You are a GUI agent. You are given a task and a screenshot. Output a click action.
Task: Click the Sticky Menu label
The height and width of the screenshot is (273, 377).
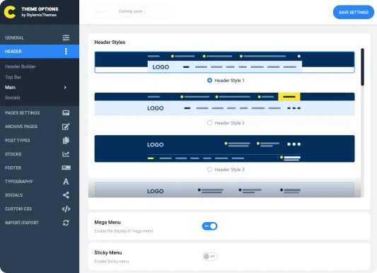pyautogui.click(x=108, y=252)
